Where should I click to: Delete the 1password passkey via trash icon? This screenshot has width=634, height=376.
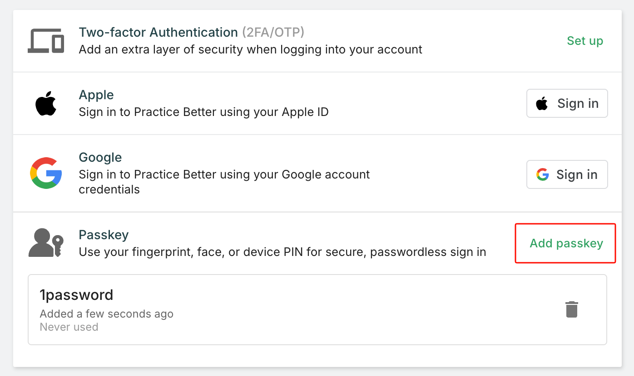click(x=571, y=309)
